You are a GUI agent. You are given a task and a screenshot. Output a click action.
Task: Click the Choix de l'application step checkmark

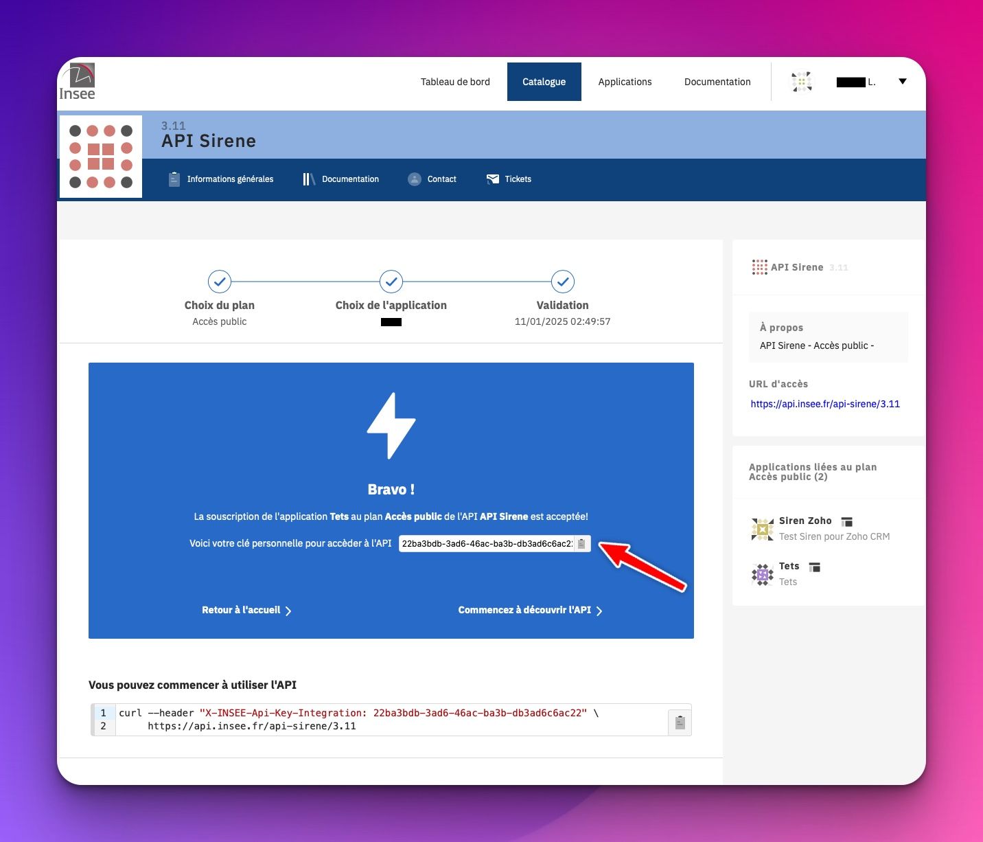(391, 282)
